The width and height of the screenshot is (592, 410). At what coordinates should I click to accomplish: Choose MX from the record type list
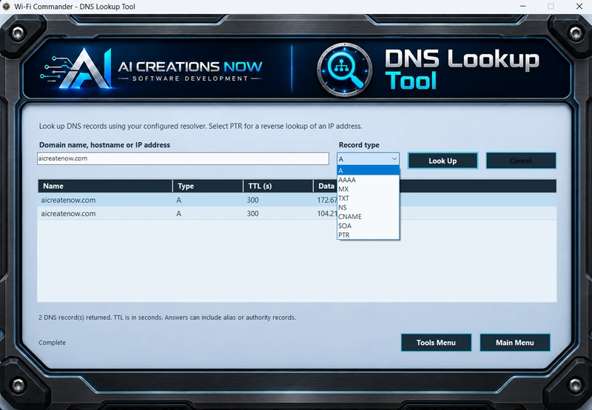click(x=368, y=189)
